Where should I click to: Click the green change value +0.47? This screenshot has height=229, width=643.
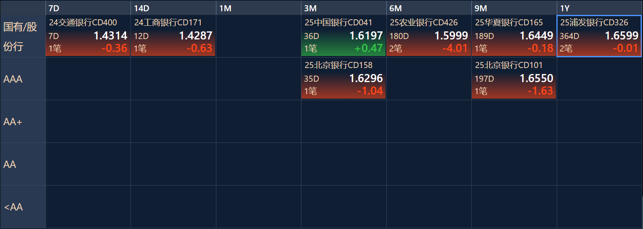(x=369, y=48)
